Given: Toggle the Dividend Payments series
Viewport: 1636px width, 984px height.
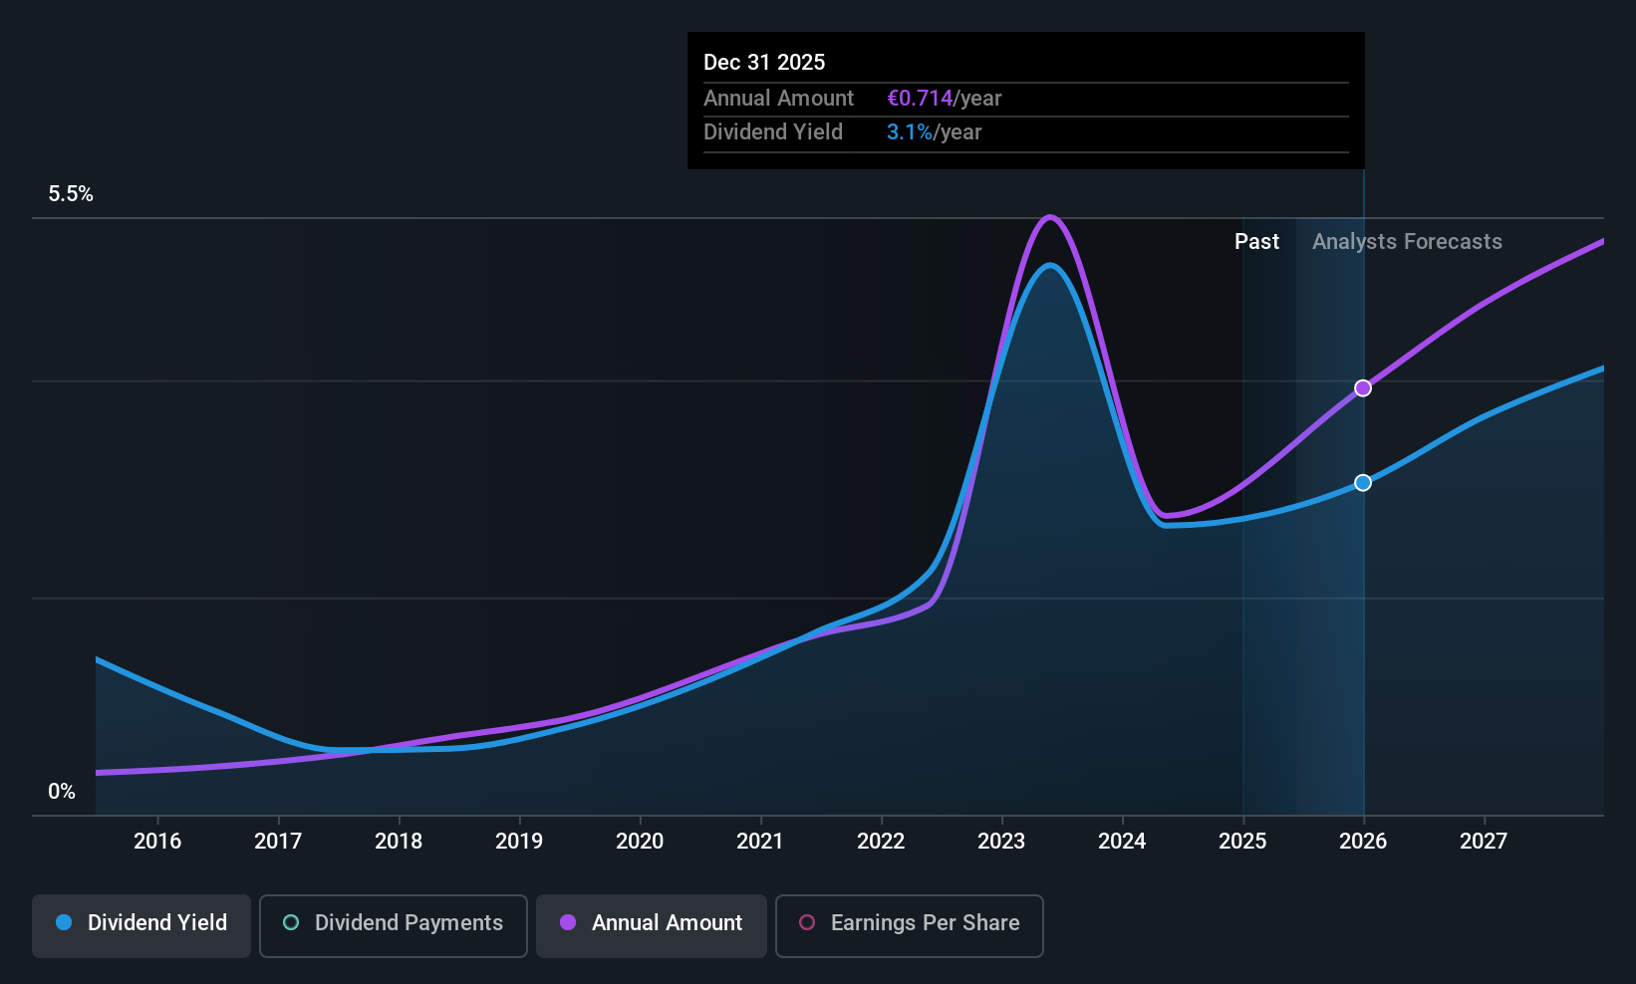Looking at the screenshot, I should [x=394, y=925].
